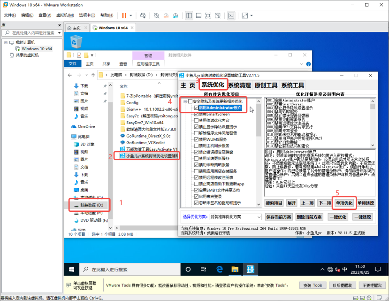This screenshot has height=301, width=389.
Task: Check the 禁用主机同步服务 option
Action: tap(196, 146)
